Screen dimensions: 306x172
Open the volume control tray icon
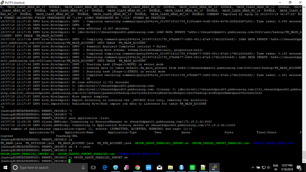[x=269, y=167]
